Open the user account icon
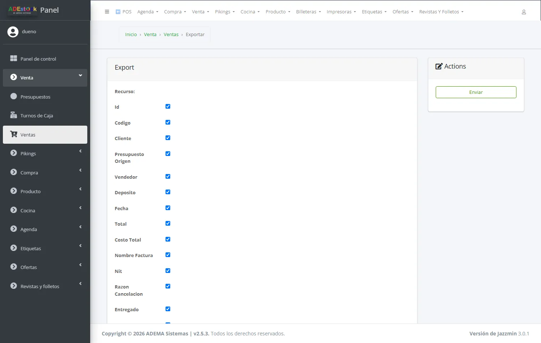The image size is (541, 343). click(x=524, y=12)
